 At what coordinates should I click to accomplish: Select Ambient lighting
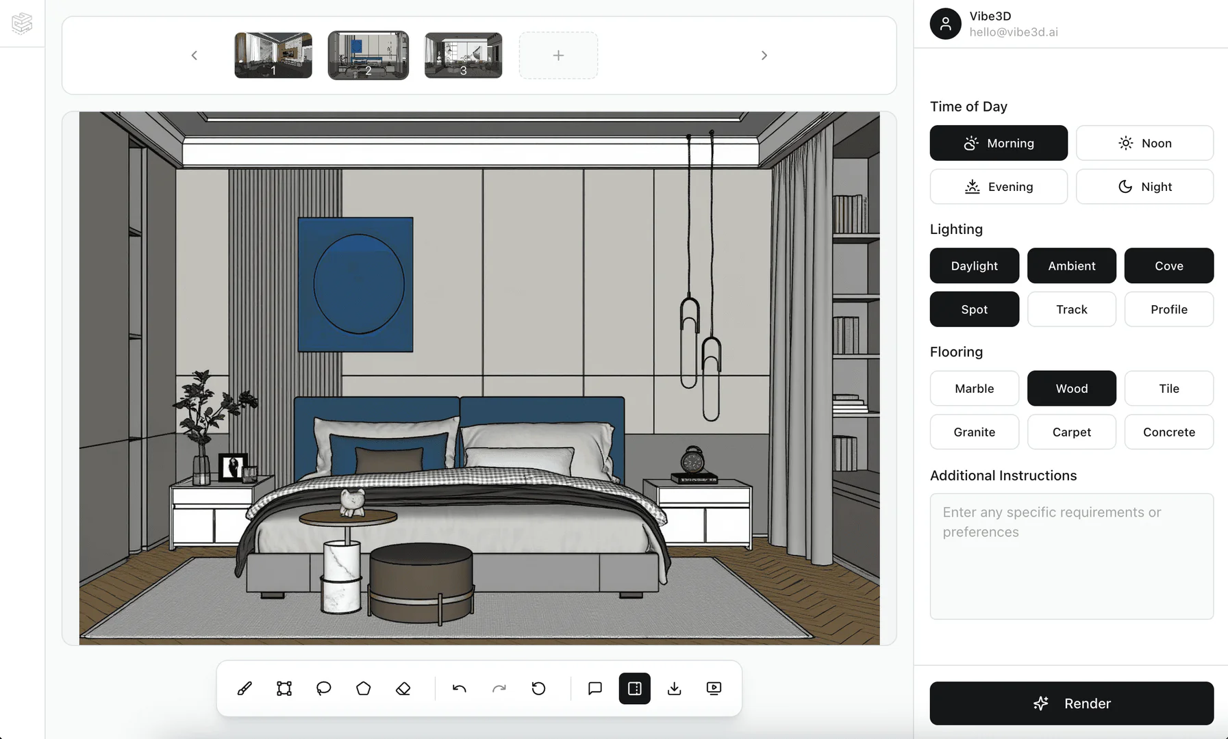click(x=1071, y=265)
